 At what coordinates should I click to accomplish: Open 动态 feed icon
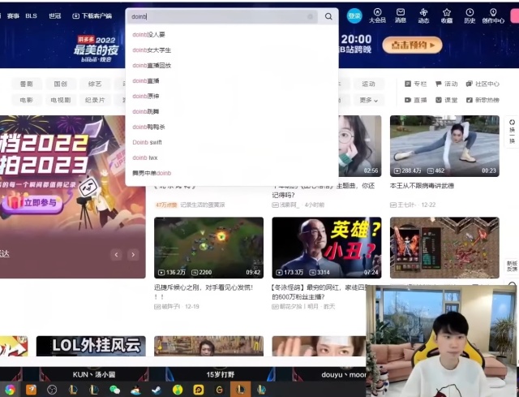pos(423,15)
